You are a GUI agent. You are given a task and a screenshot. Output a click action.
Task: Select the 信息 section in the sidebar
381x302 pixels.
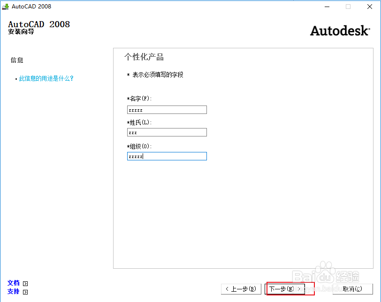17,60
